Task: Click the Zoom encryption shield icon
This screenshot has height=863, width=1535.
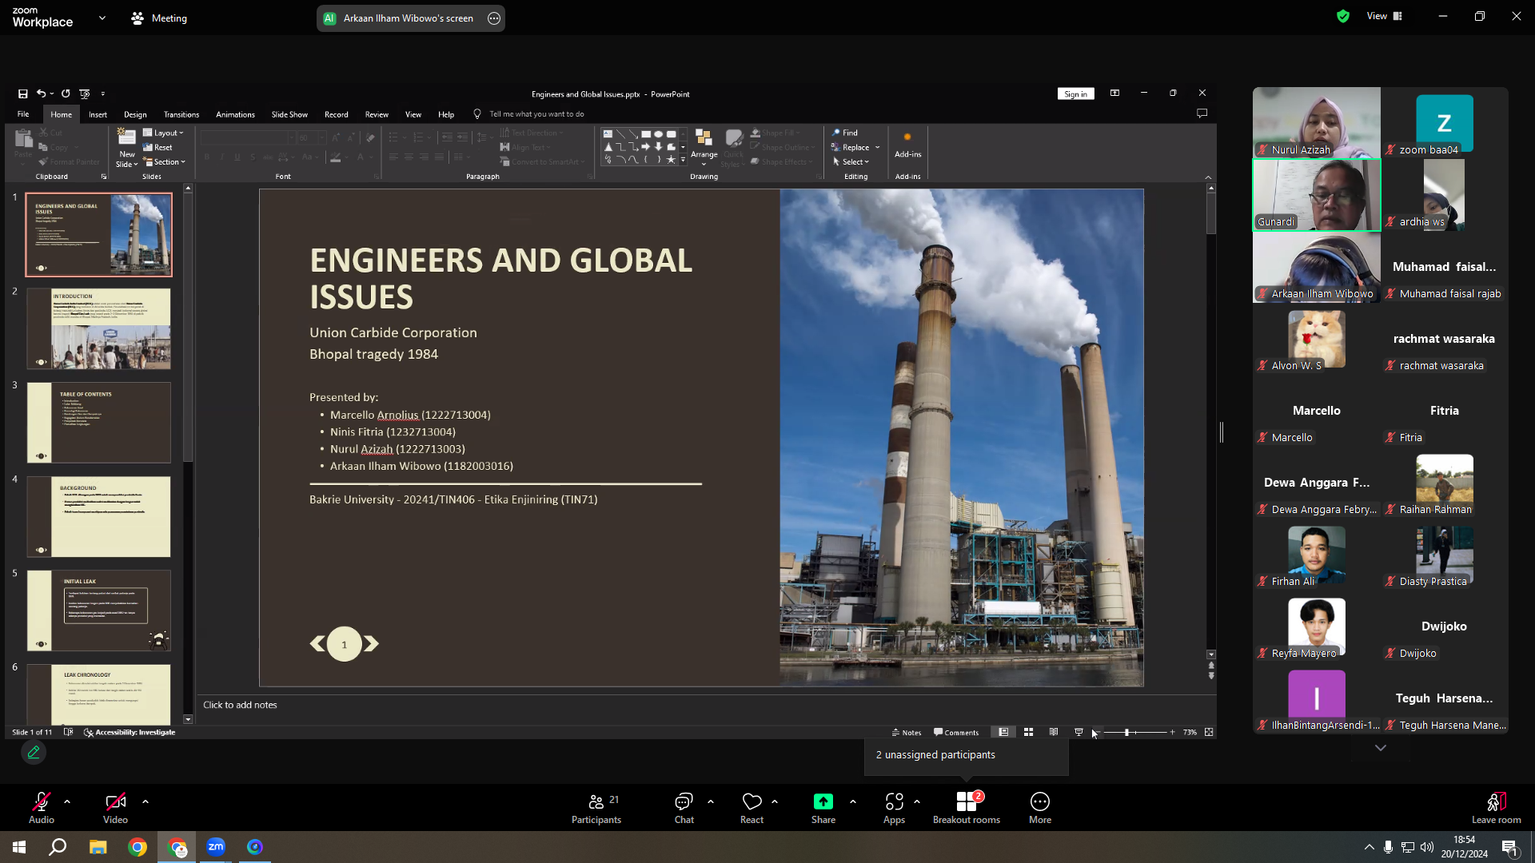Action: 1343,16
